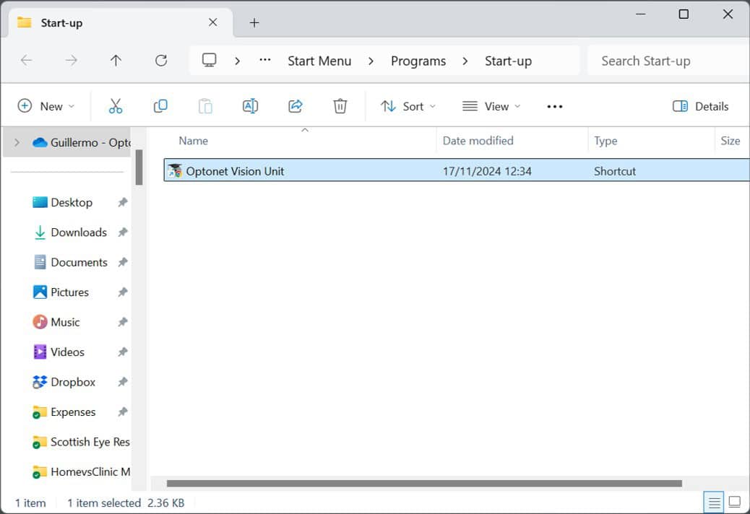The image size is (750, 514).
Task: Click the This PC monitor icon in address bar
Action: (209, 60)
